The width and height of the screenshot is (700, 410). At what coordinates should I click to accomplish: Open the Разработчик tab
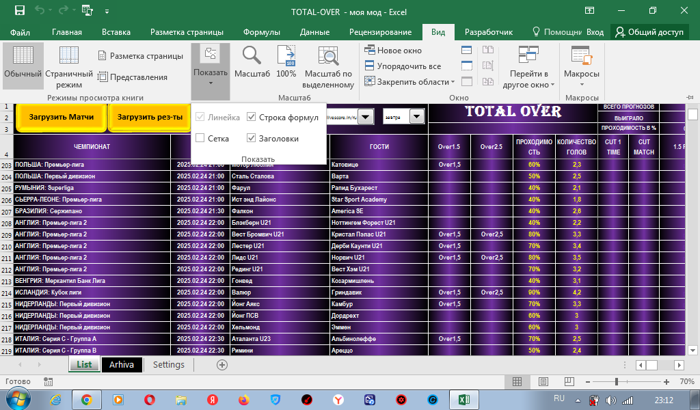489,32
